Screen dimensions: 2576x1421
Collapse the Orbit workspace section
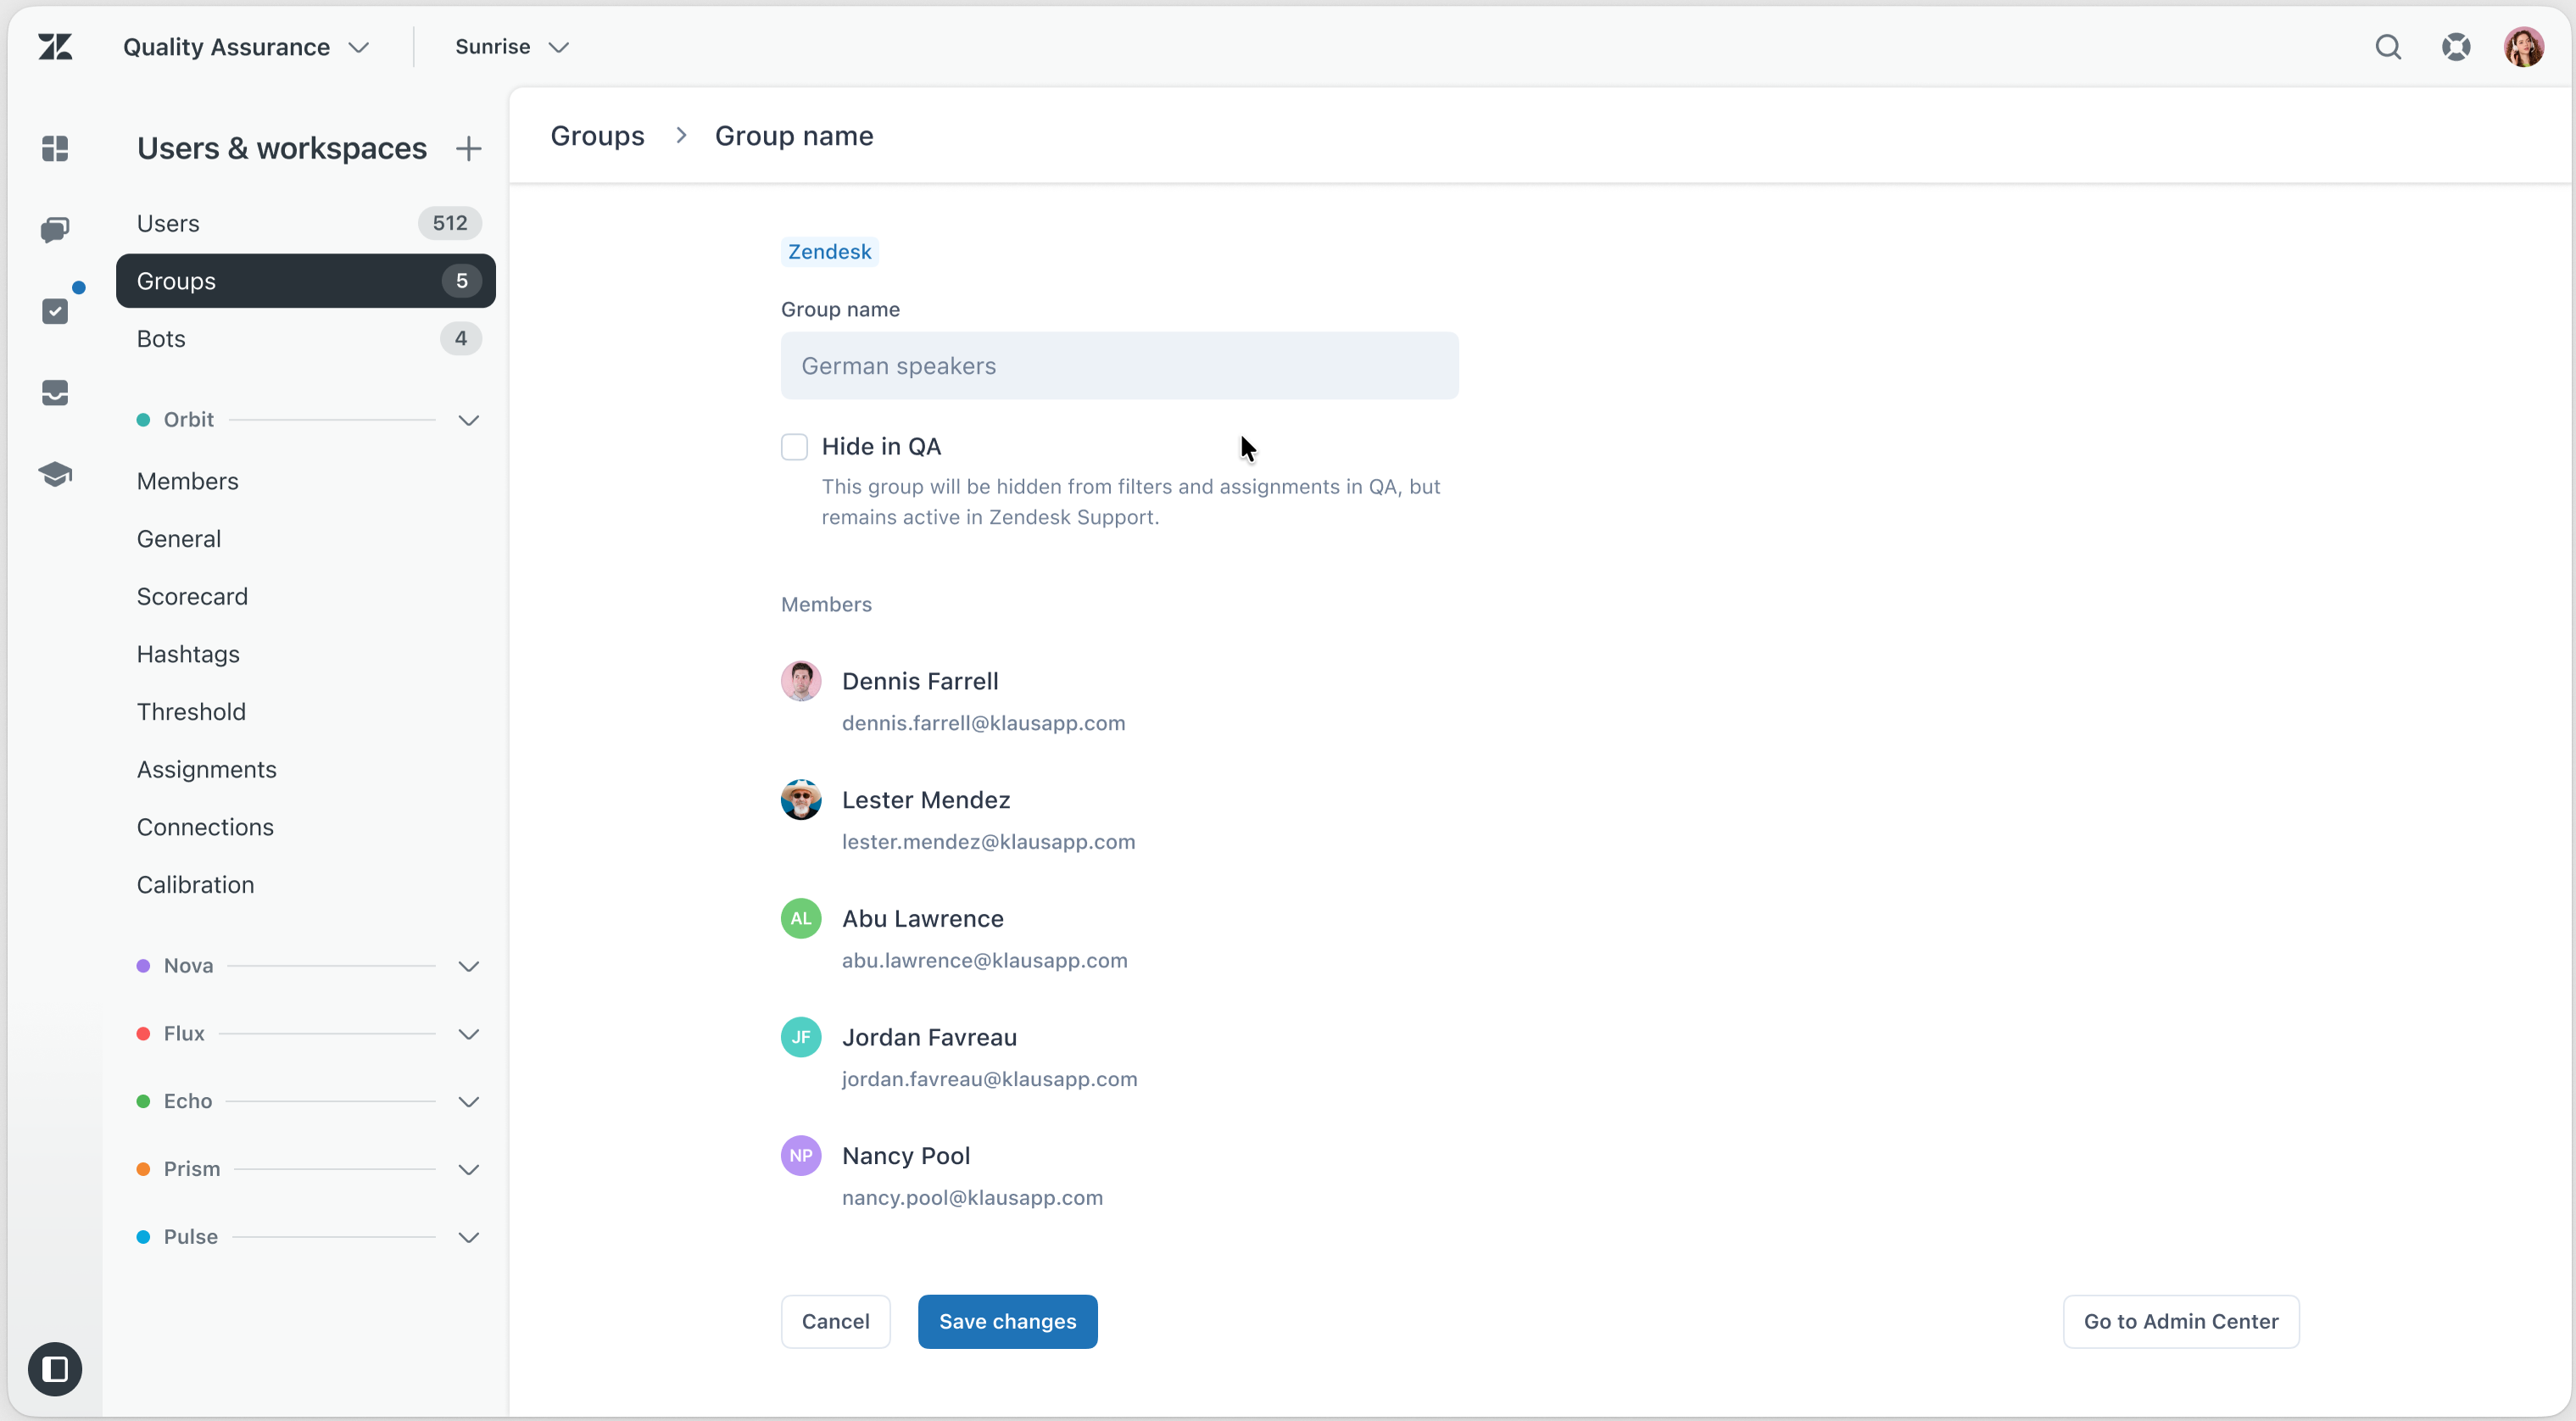(x=468, y=420)
